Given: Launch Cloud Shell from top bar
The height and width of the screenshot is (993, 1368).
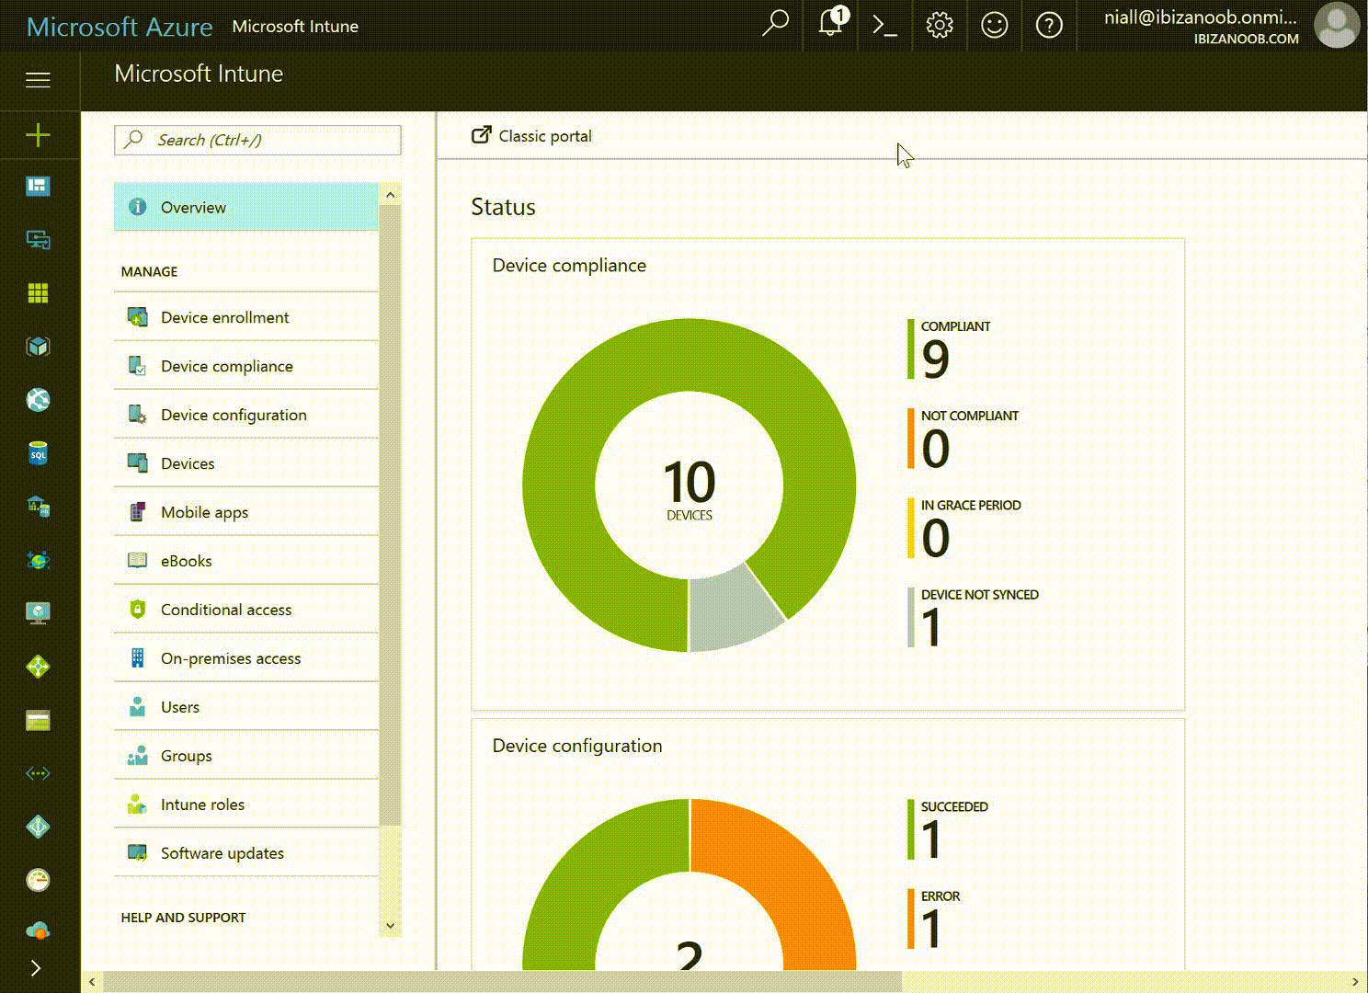Looking at the screenshot, I should tap(884, 25).
